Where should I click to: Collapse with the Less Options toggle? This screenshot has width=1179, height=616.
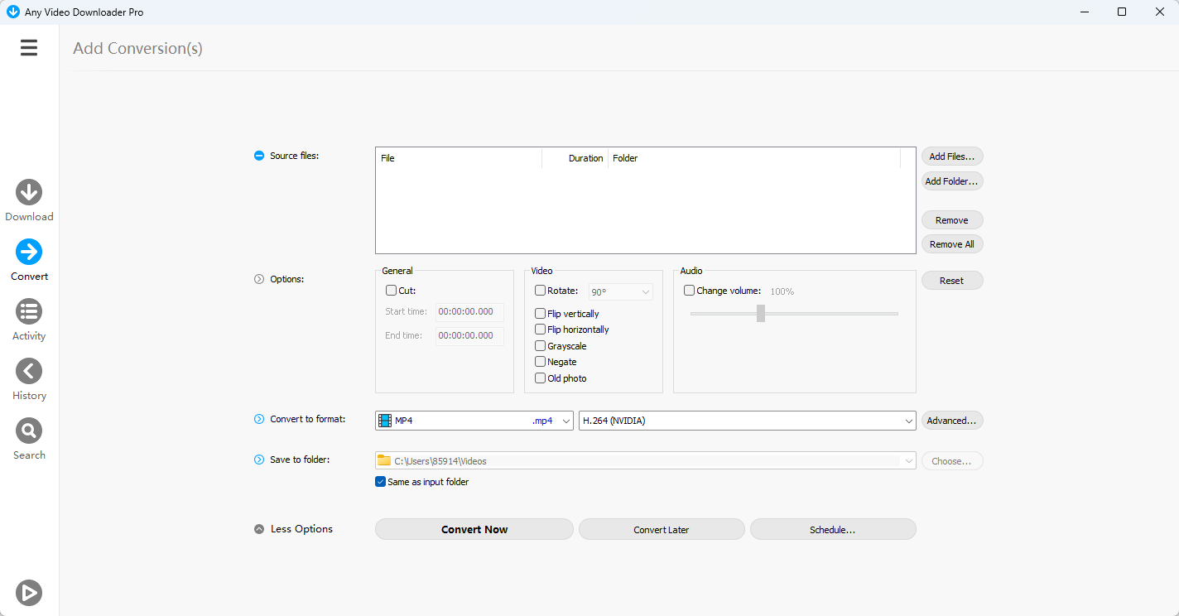(259, 529)
